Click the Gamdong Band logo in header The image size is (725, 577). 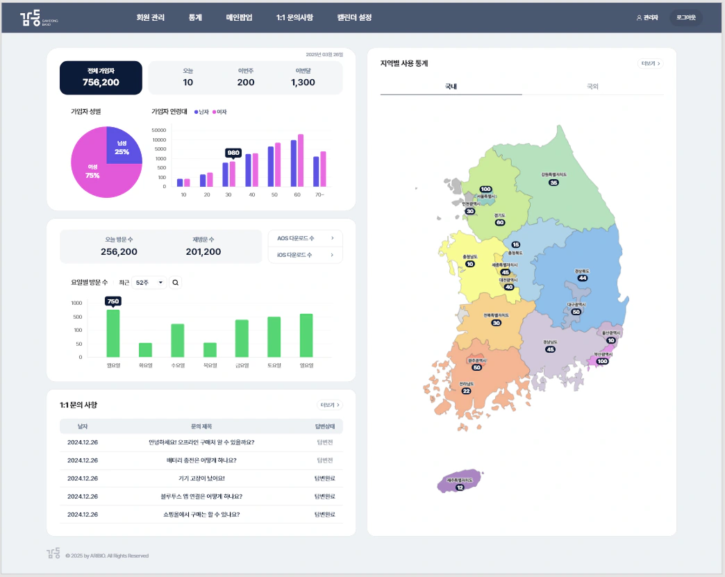(39, 18)
